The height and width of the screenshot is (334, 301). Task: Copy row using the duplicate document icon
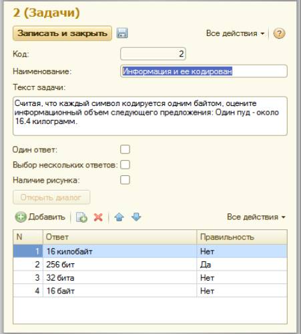pyautogui.click(x=81, y=217)
